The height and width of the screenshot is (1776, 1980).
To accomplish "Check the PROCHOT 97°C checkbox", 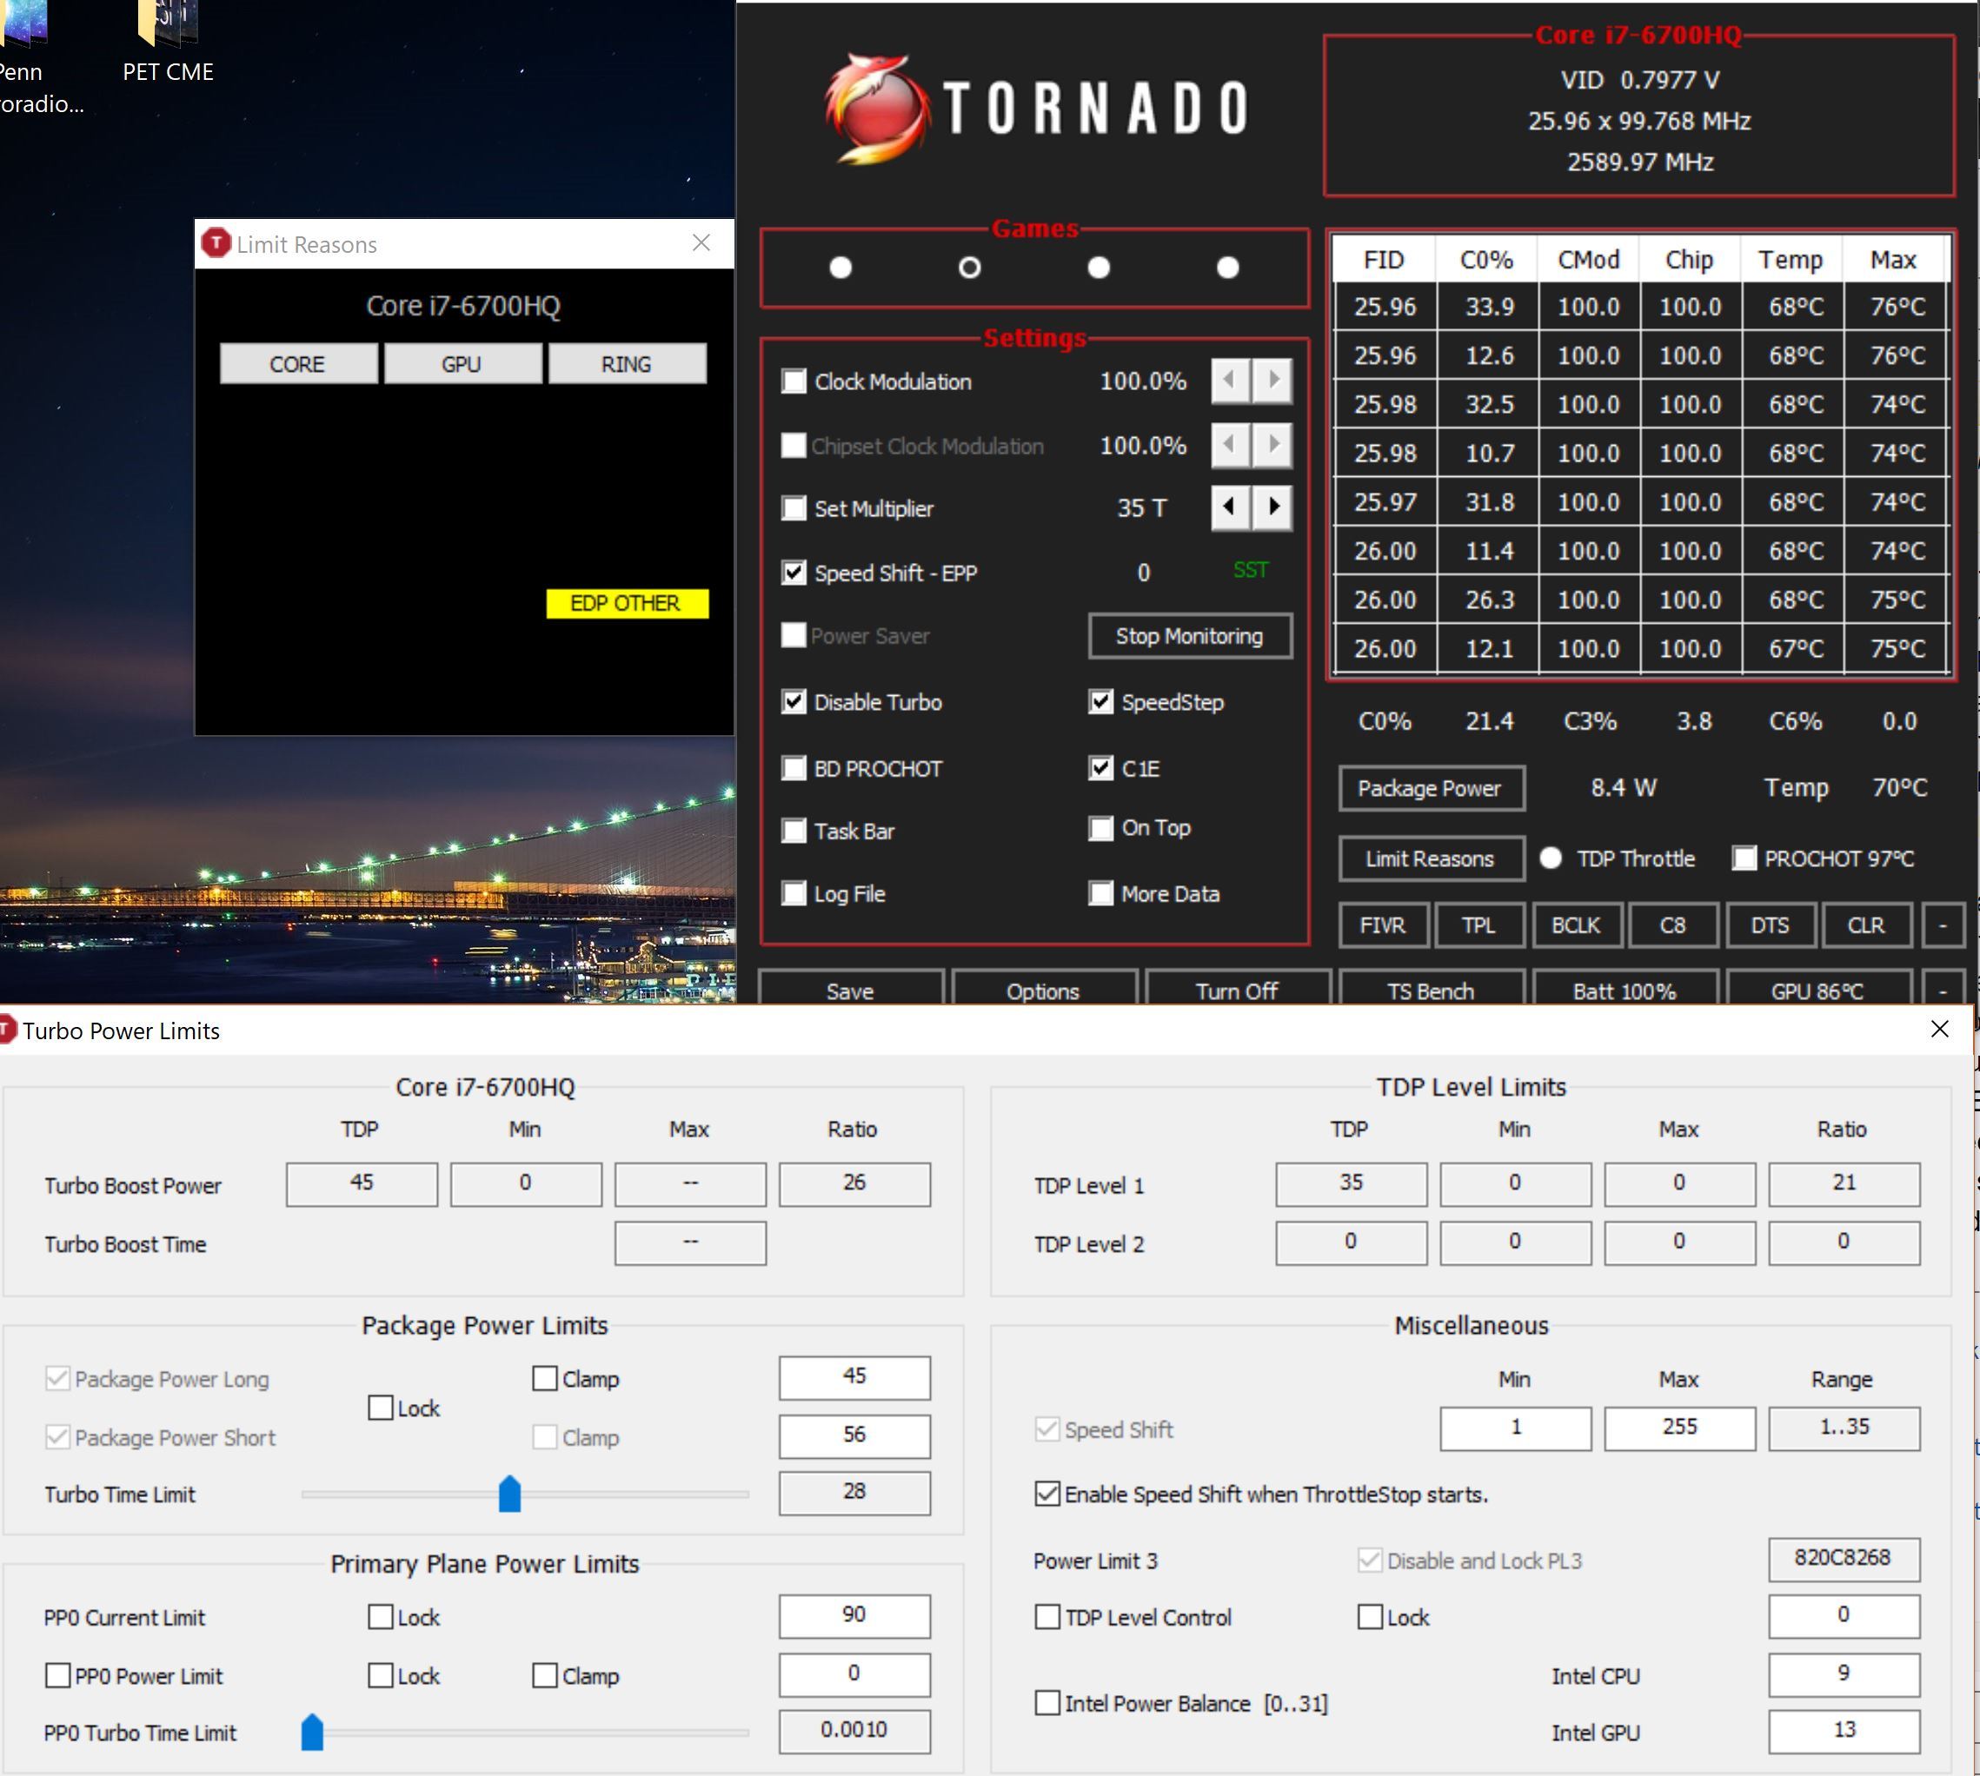I will click(1744, 858).
